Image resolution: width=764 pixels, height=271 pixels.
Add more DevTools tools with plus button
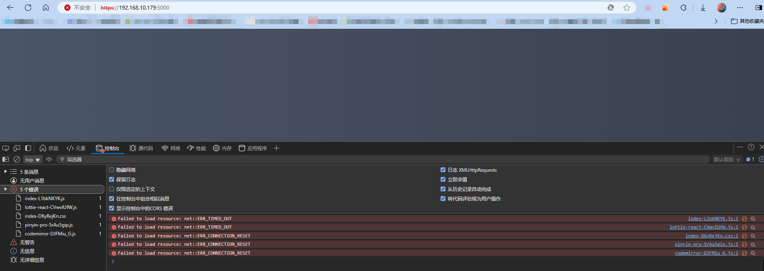pyautogui.click(x=276, y=148)
